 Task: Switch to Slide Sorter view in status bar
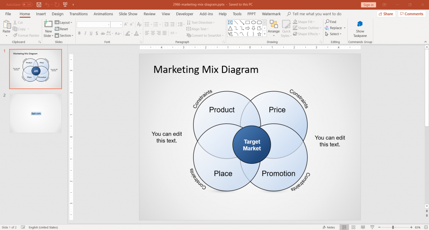click(x=353, y=227)
